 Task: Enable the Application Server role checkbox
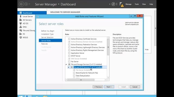pos(69,53)
